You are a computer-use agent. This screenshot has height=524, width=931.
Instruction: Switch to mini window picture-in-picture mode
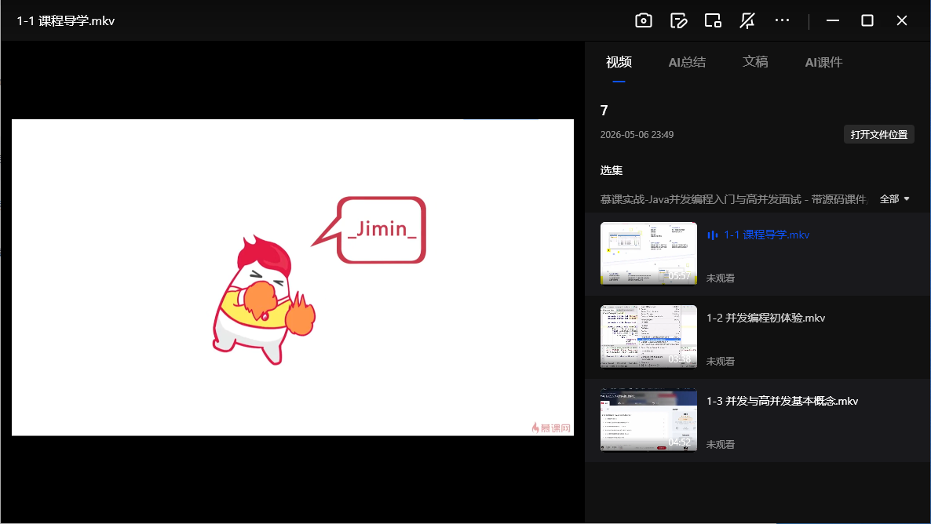coord(713,20)
